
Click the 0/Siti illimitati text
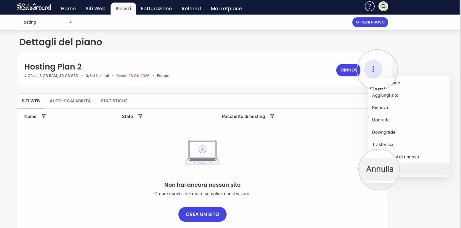click(97, 76)
